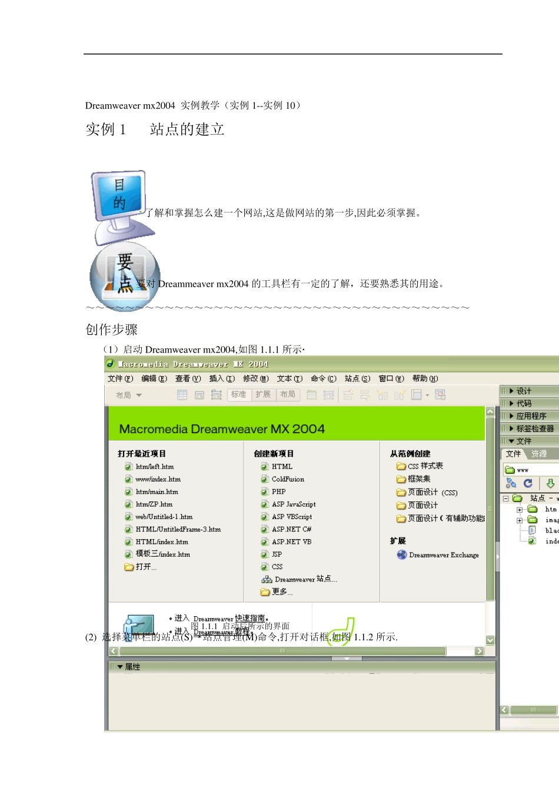Expand the imag folder tree node
Image resolution: width=559 pixels, height=791 pixels.
point(520,520)
